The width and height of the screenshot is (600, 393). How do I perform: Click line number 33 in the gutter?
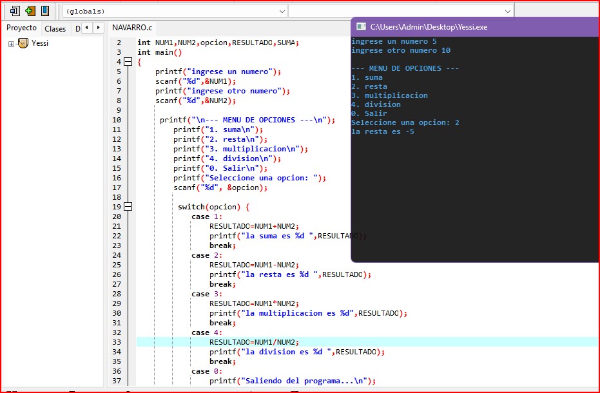pyautogui.click(x=117, y=342)
